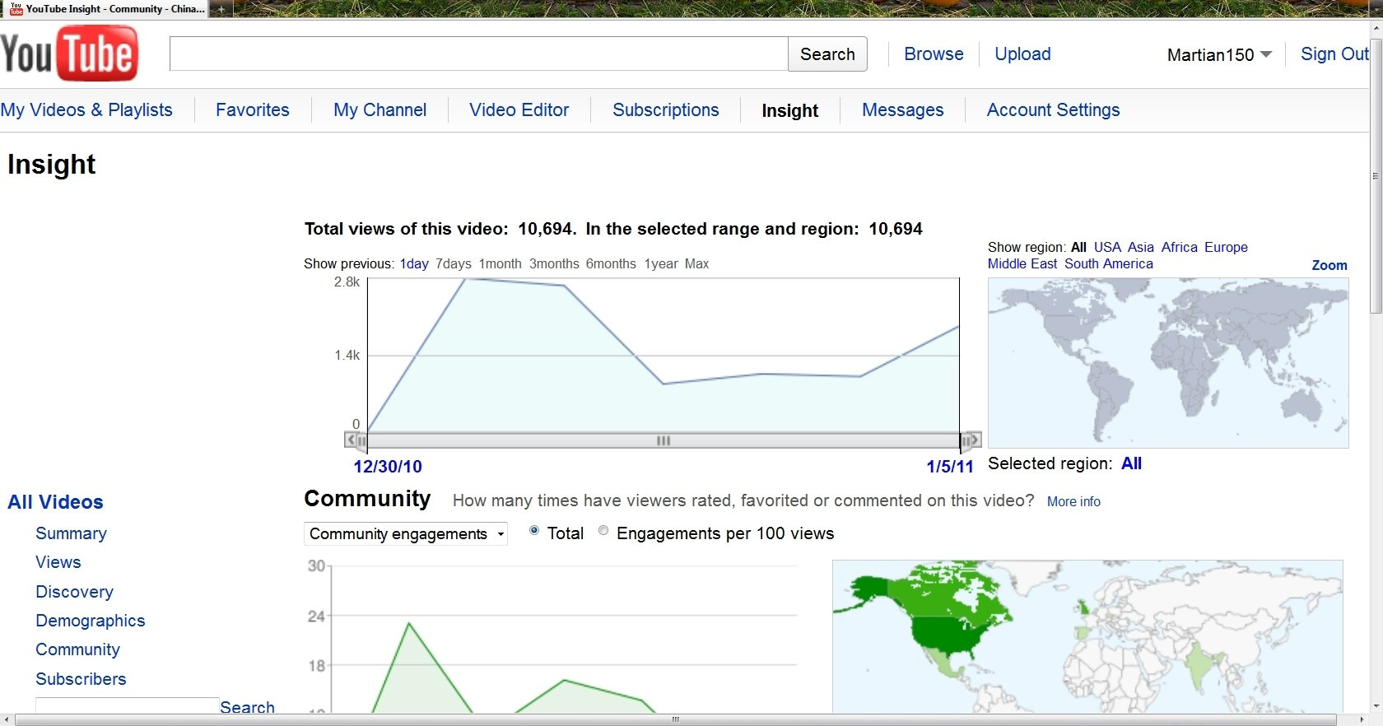Click the Sign Out link
The width and height of the screenshot is (1383, 726).
pos(1334,54)
